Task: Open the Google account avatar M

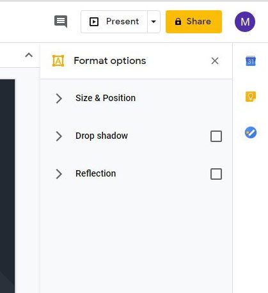Action: tap(245, 22)
